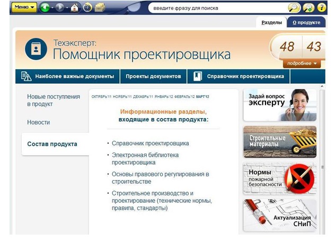
Task: Switch to the О продукте tab
Action: [x=306, y=22]
